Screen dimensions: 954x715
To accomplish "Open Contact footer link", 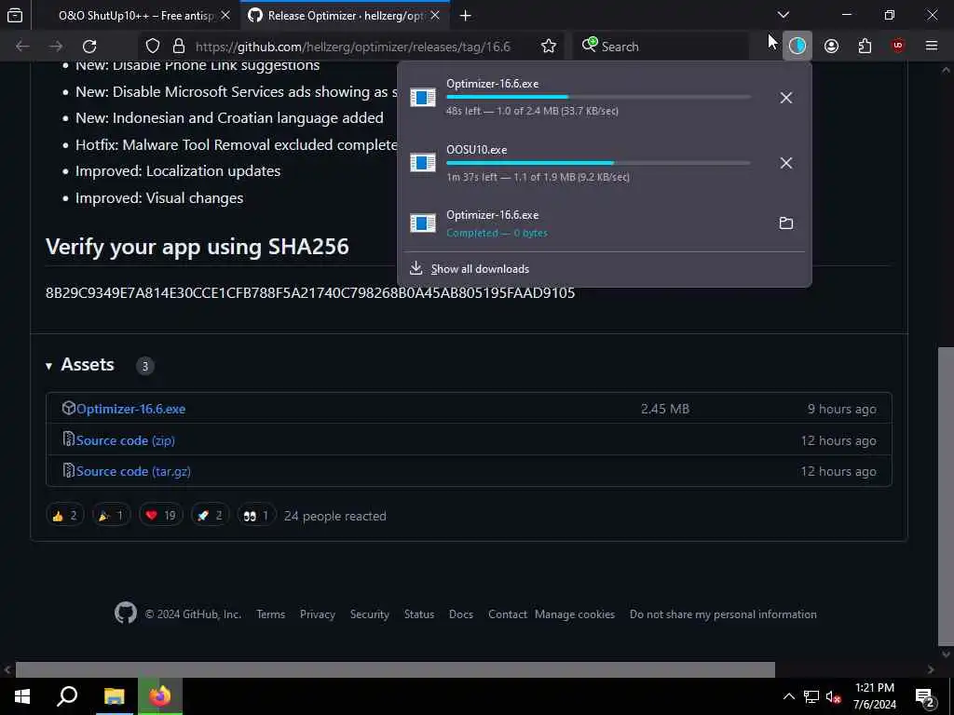I will [508, 614].
